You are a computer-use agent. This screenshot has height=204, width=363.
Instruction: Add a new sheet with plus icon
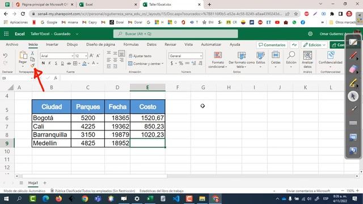click(x=45, y=182)
